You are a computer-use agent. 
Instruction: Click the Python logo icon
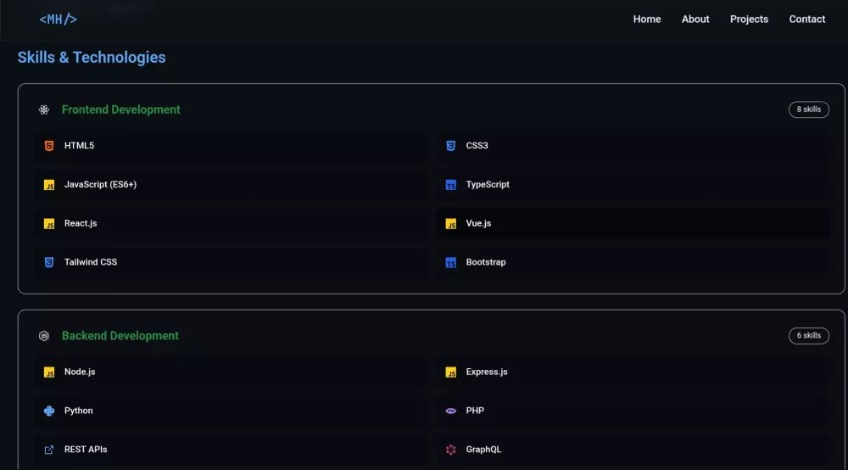(48, 411)
